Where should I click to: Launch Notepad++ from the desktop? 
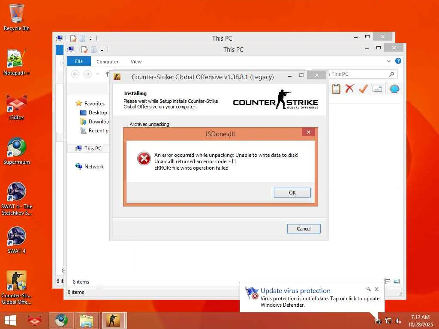coord(17,62)
